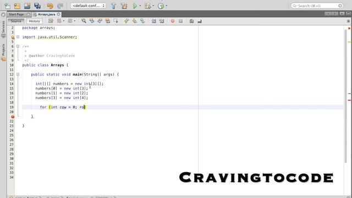
Task: Click the New File icon
Action: tap(7, 6)
